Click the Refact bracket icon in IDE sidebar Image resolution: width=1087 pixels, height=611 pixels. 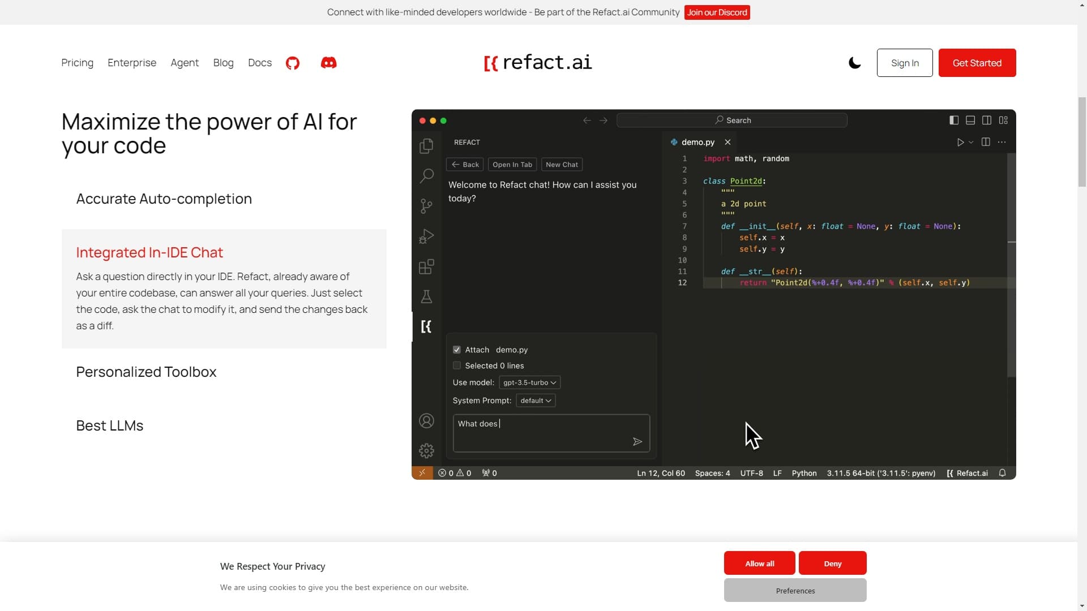point(426,326)
